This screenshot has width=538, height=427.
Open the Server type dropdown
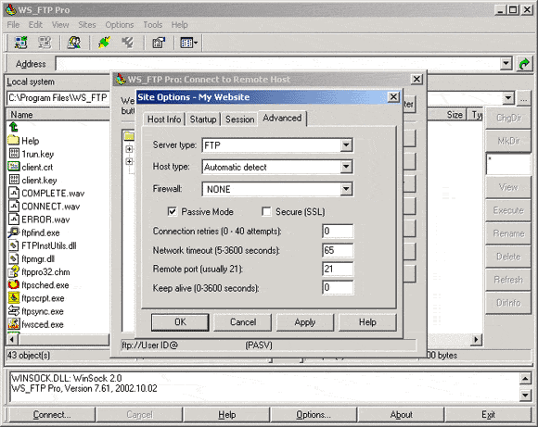346,145
